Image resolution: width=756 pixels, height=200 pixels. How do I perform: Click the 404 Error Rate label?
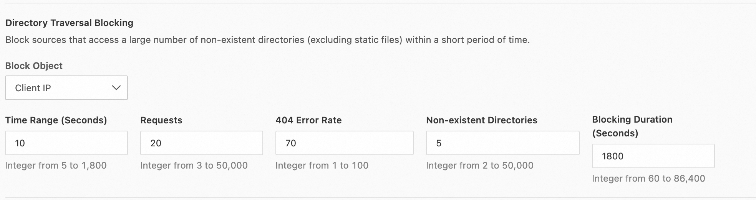coord(308,120)
